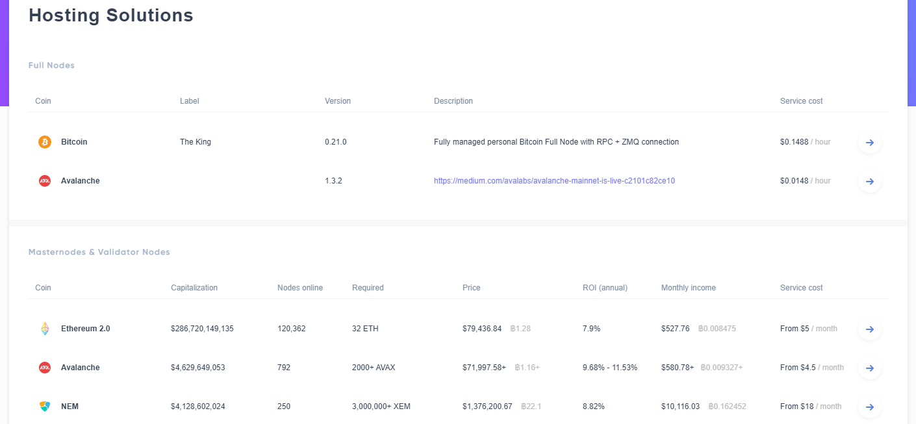Click the 120,362 nodes online value
Screen dimensions: 916x424
pos(292,329)
